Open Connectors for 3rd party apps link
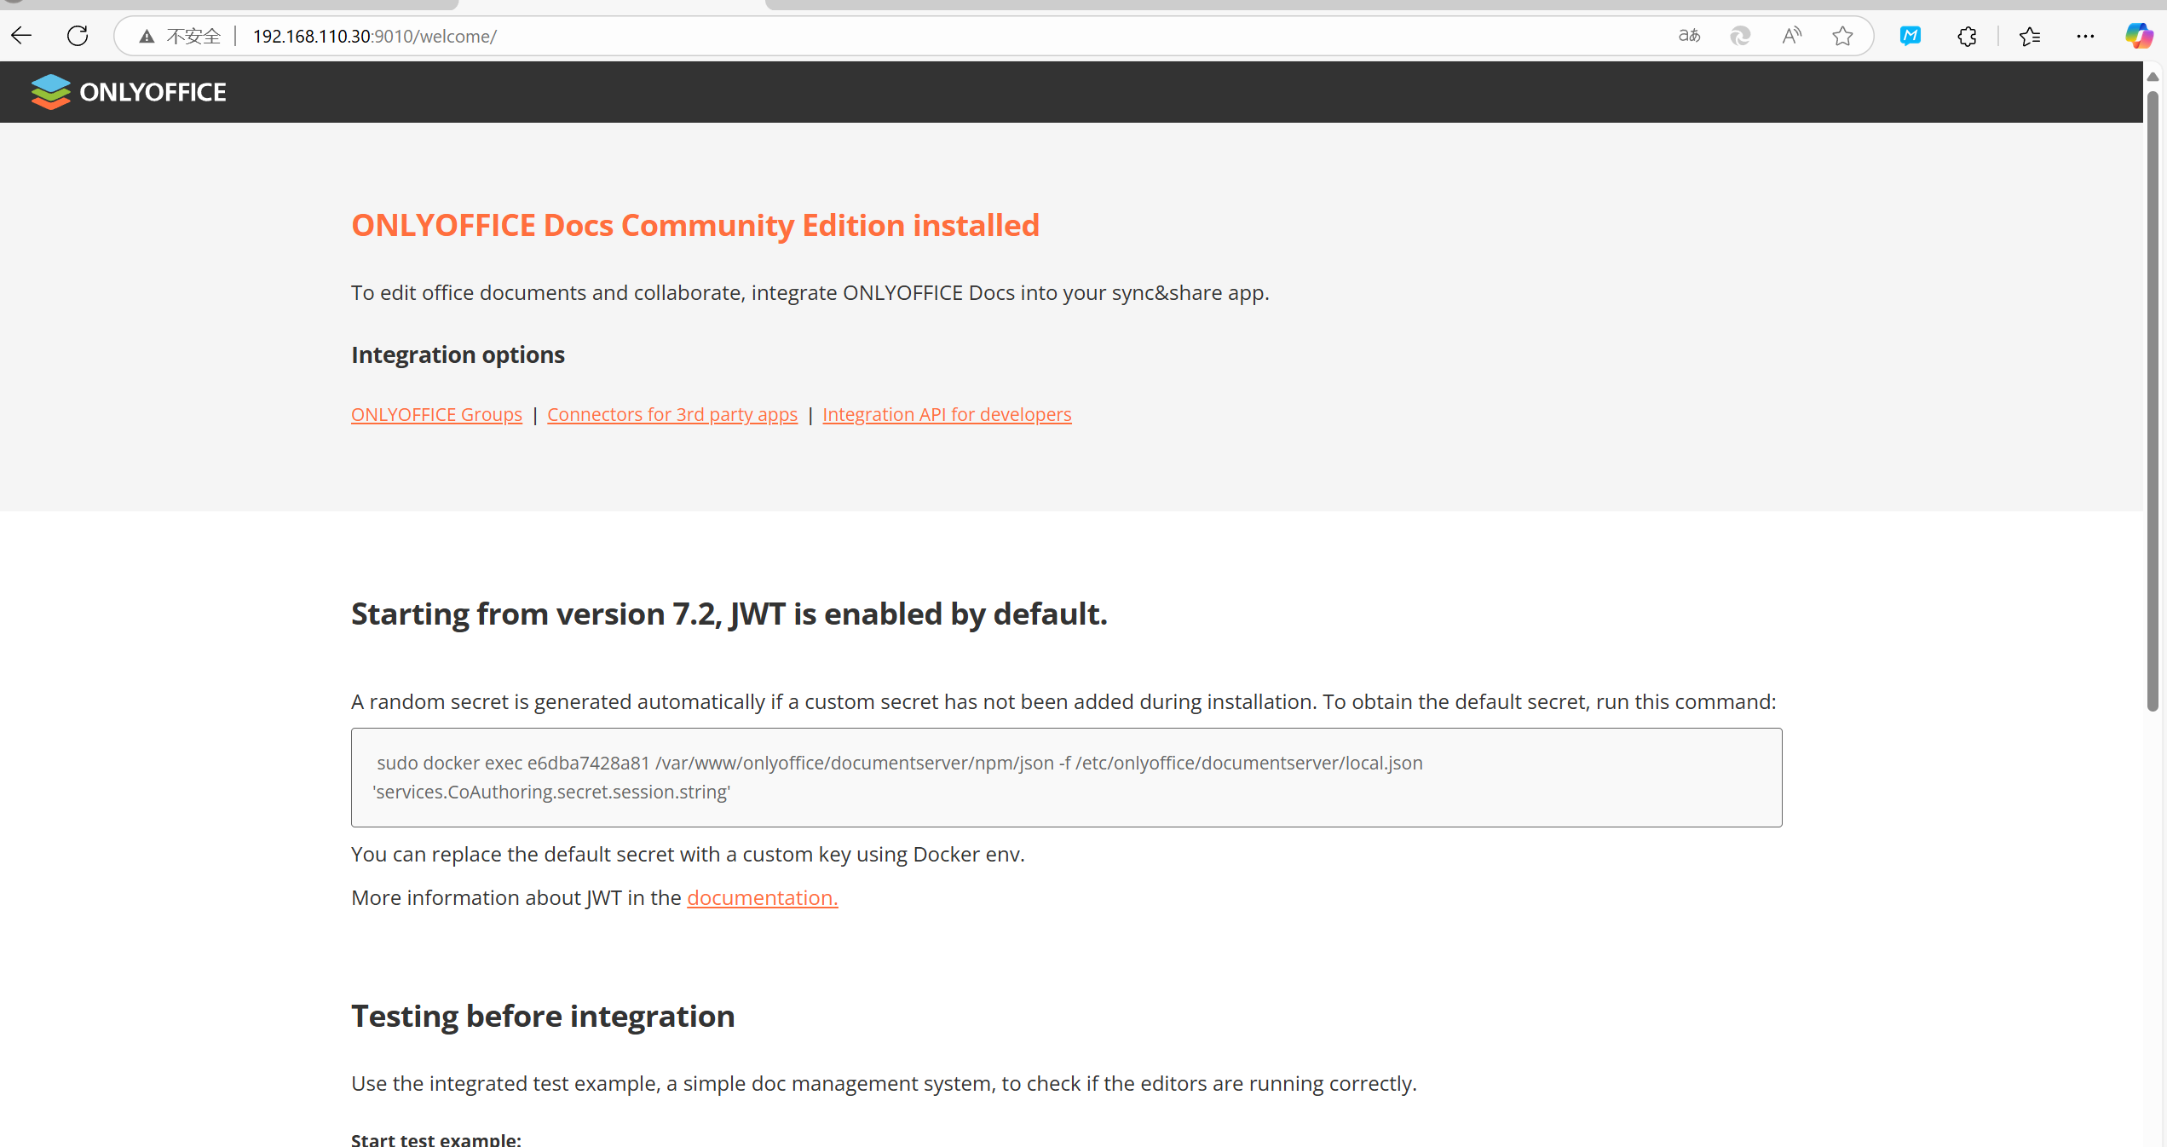 point(672,414)
